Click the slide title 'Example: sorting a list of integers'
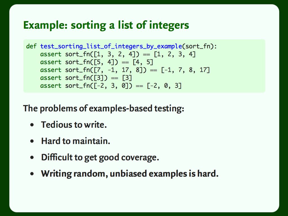The width and height of the screenshot is (288, 216). (106, 25)
